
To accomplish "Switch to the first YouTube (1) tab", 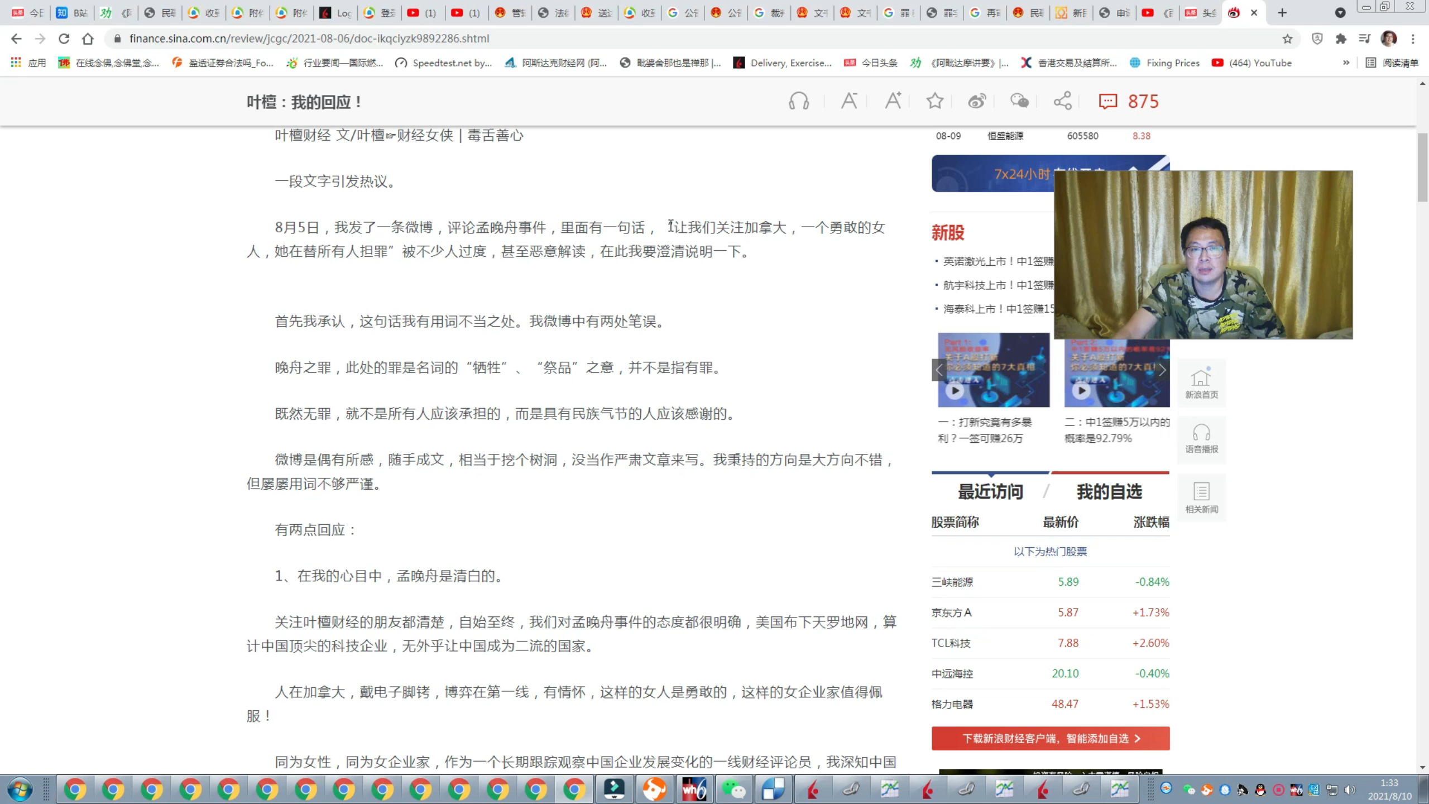I will click(x=423, y=13).
